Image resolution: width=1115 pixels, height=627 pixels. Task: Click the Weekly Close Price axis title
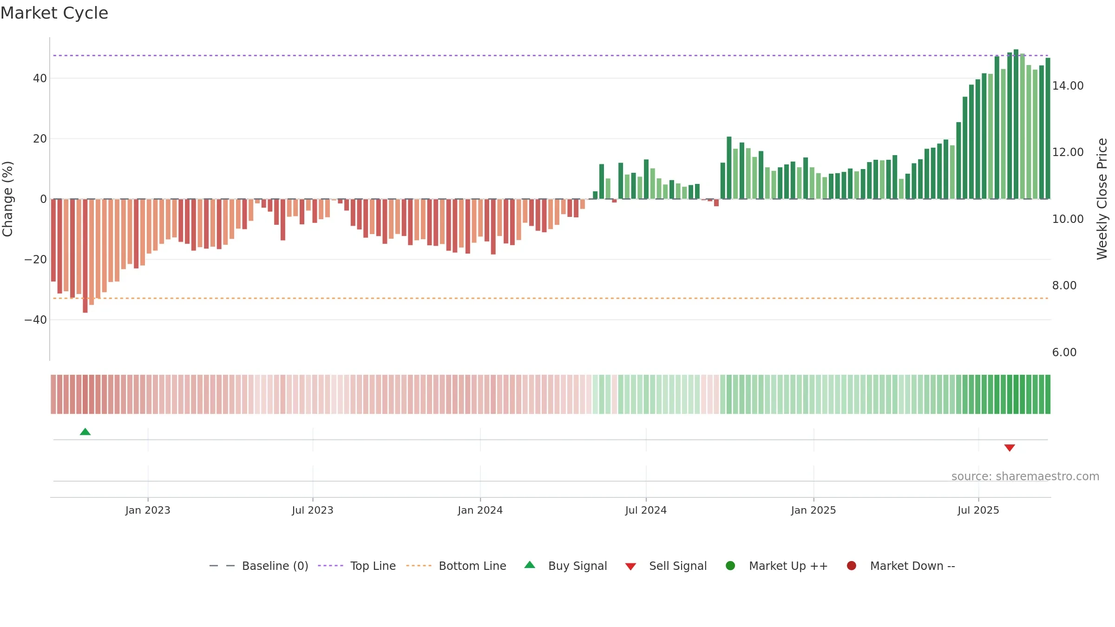1102,199
